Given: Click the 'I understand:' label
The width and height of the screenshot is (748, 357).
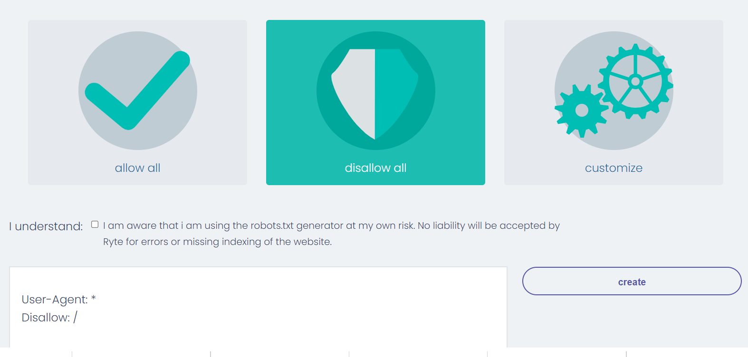Looking at the screenshot, I should (x=46, y=226).
